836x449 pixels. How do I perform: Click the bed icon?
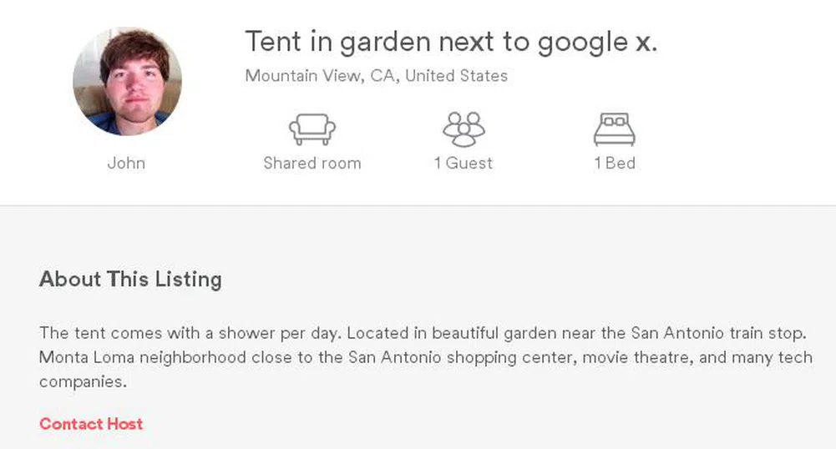tap(614, 129)
